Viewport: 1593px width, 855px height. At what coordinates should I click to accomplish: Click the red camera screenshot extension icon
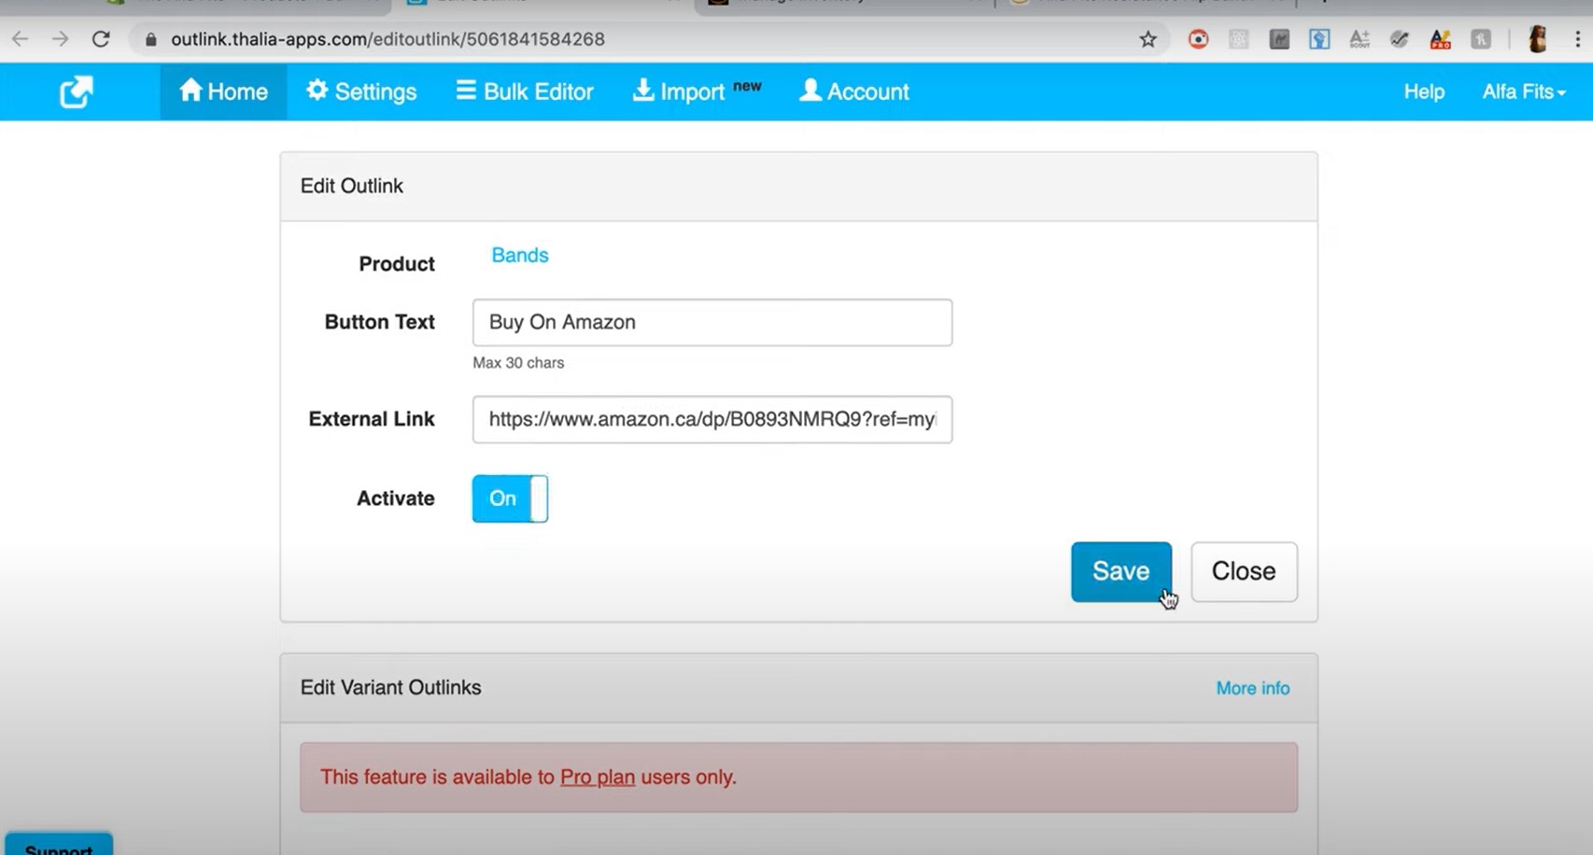point(1198,39)
